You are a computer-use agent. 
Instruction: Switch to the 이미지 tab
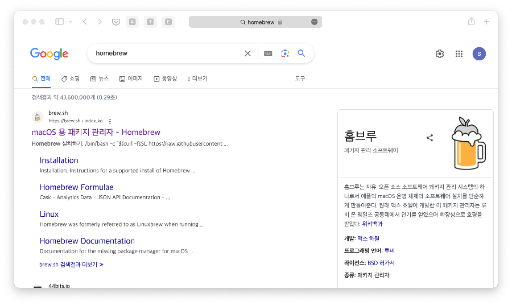click(131, 79)
